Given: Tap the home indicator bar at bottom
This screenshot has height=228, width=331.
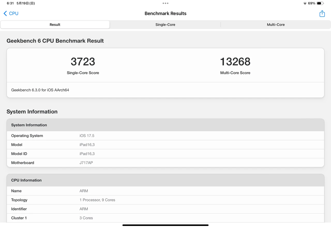Looking at the screenshot, I should click(x=165, y=225).
